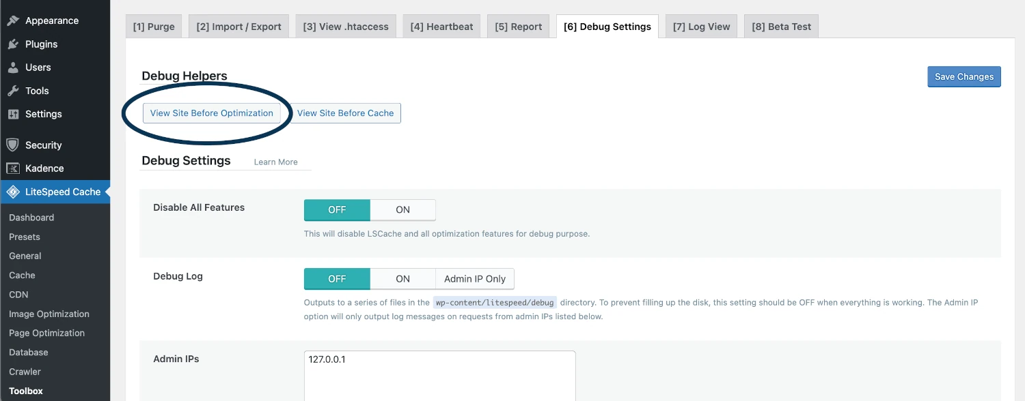Select the [6] Debug Settings tab
The height and width of the screenshot is (401, 1025).
607,27
